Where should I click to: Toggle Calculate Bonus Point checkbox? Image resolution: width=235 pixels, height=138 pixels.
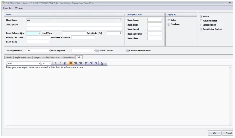tap(128, 51)
